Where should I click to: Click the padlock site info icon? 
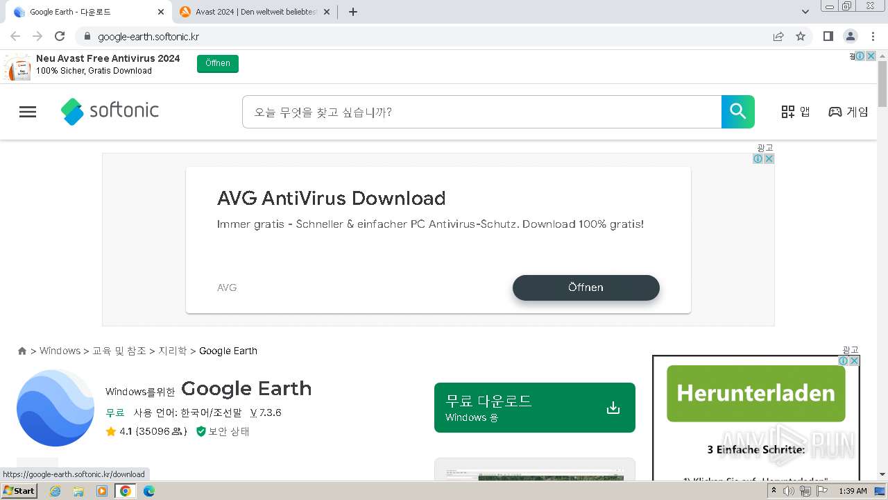[87, 36]
